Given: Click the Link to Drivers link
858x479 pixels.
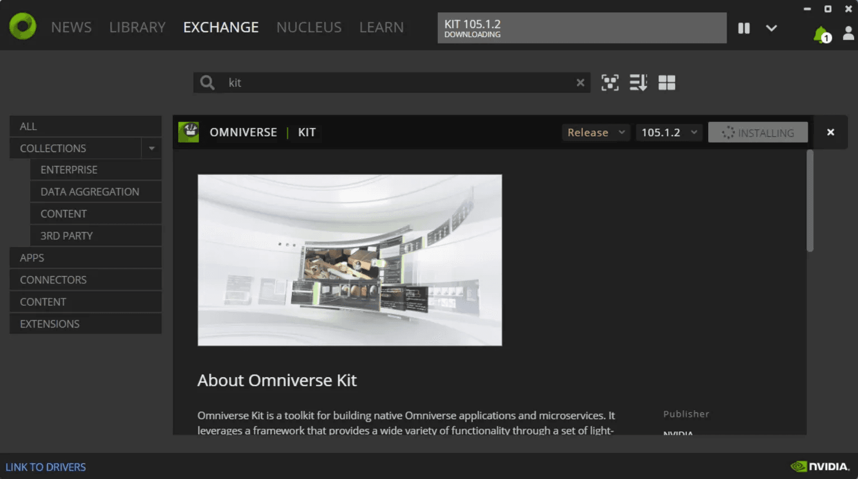Looking at the screenshot, I should tap(46, 467).
